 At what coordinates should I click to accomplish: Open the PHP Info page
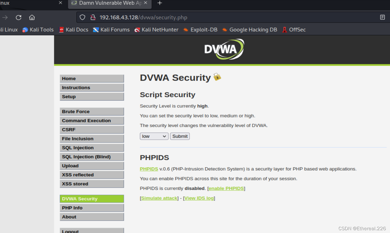92,208
